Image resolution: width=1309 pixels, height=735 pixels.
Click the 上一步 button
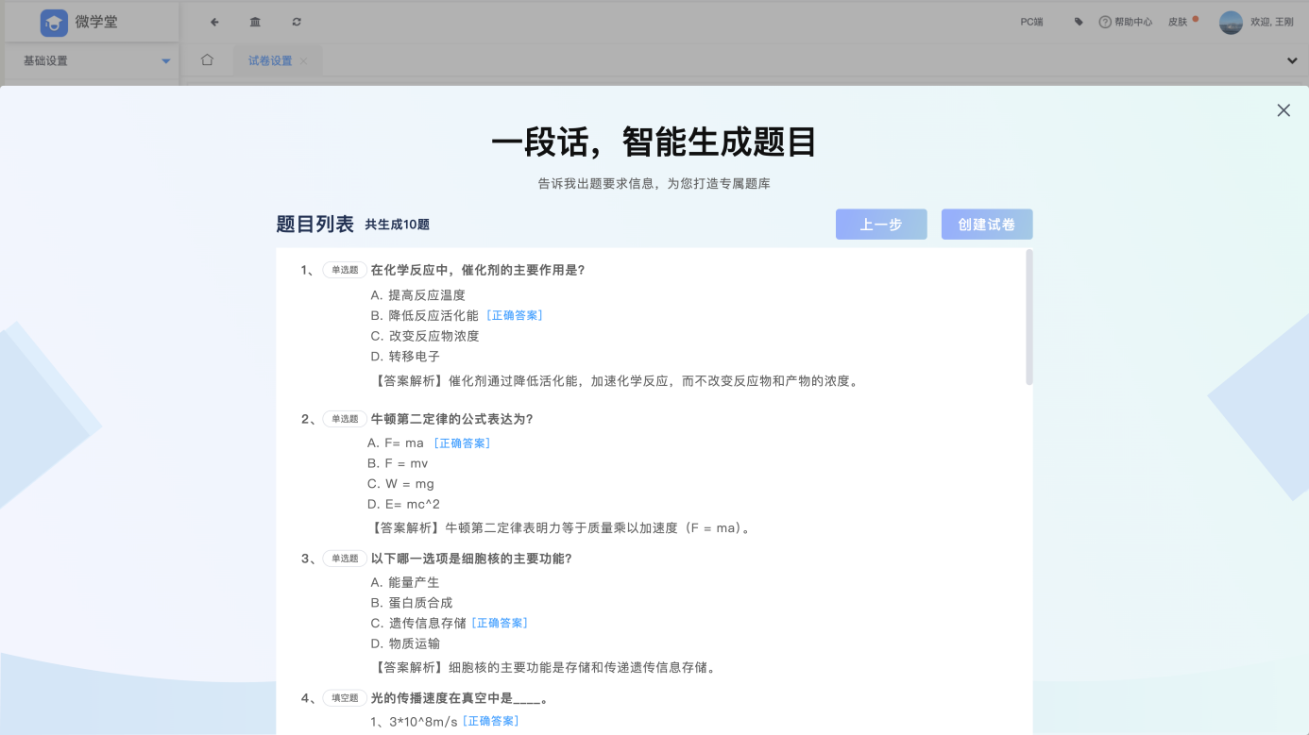click(880, 225)
